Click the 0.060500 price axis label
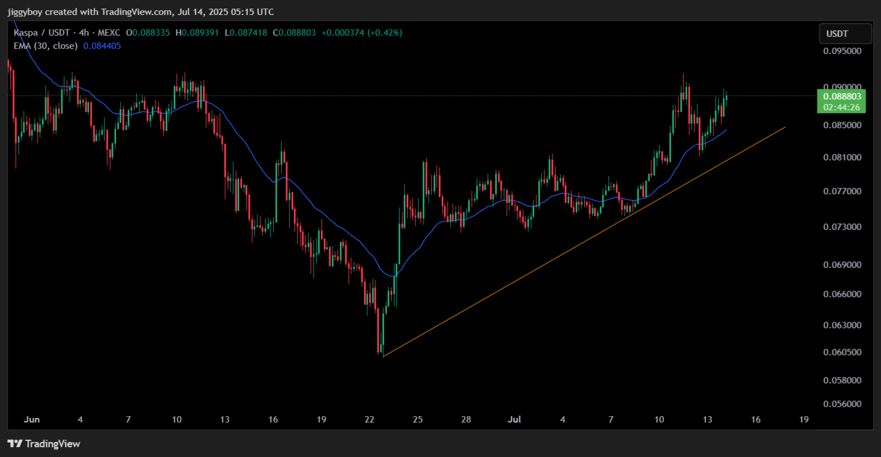The width and height of the screenshot is (881, 457). pyautogui.click(x=842, y=352)
